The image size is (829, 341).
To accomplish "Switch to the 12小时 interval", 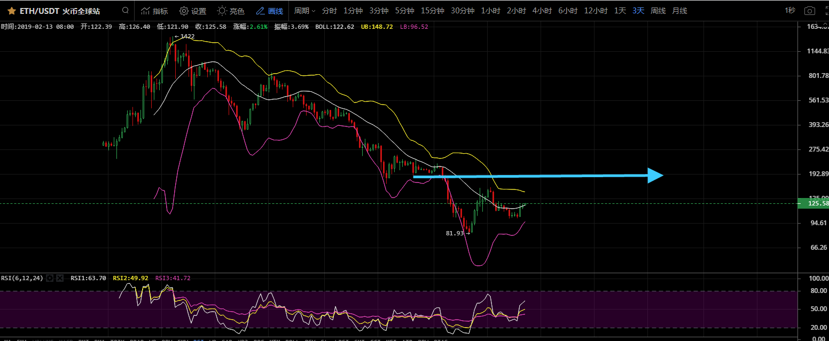I will coord(596,11).
